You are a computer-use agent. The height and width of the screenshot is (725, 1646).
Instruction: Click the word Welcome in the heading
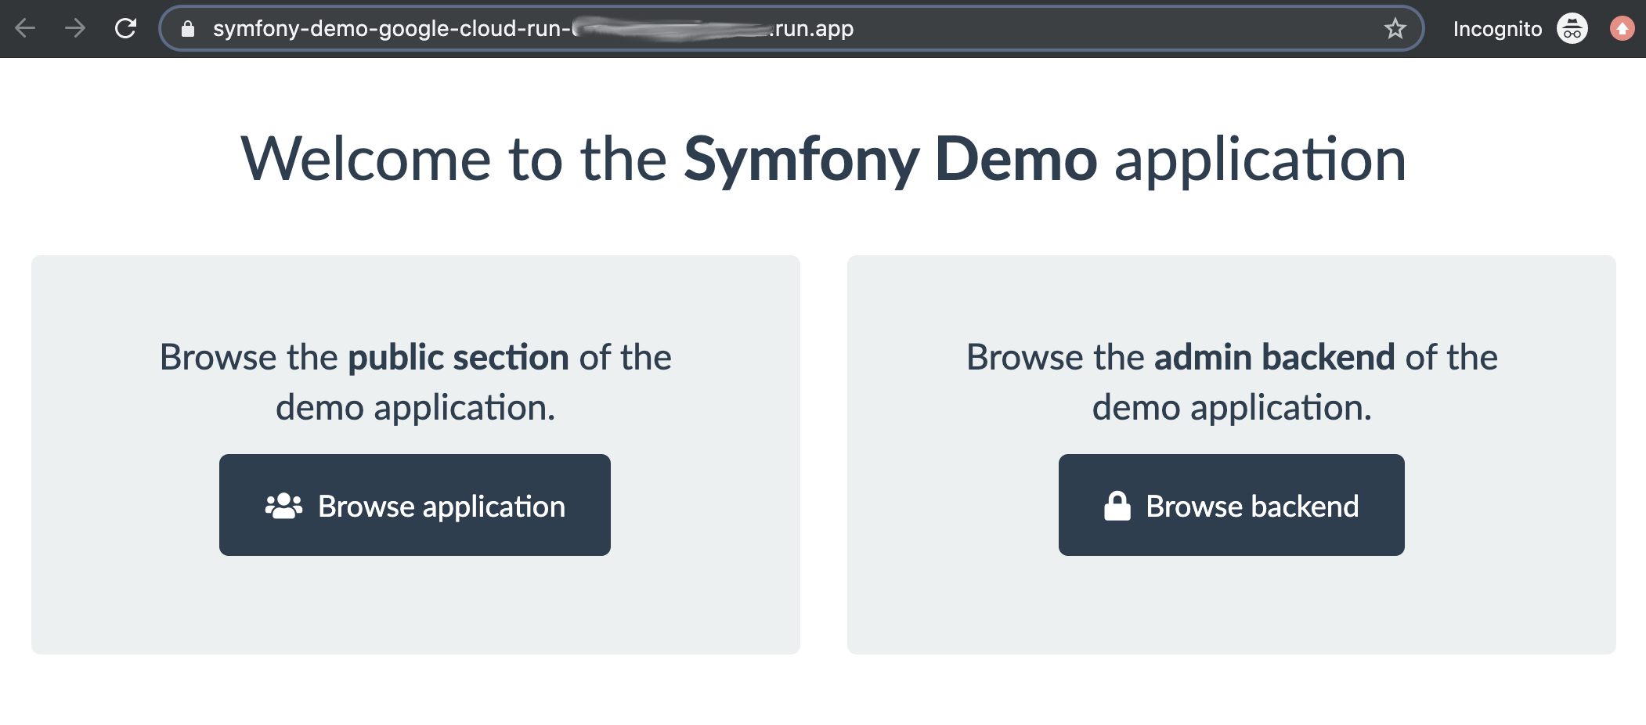pos(366,159)
